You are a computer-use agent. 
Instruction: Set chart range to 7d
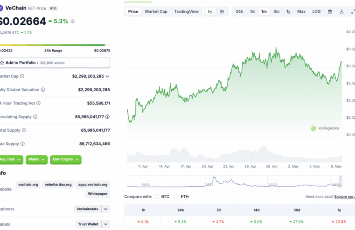click(x=252, y=12)
